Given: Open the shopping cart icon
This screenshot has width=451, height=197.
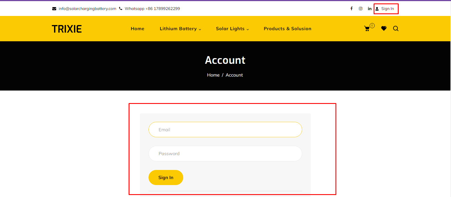Looking at the screenshot, I should [x=367, y=28].
